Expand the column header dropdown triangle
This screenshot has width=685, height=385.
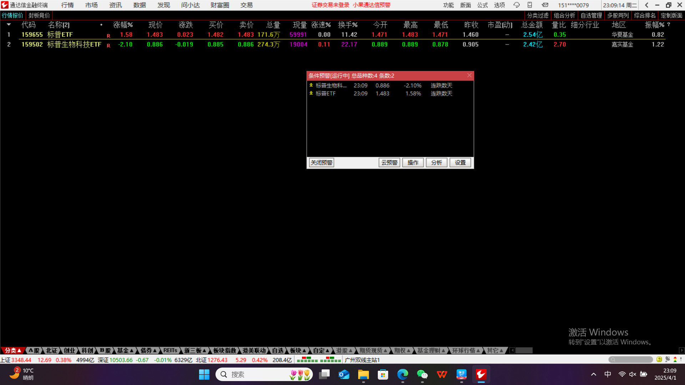click(9, 25)
